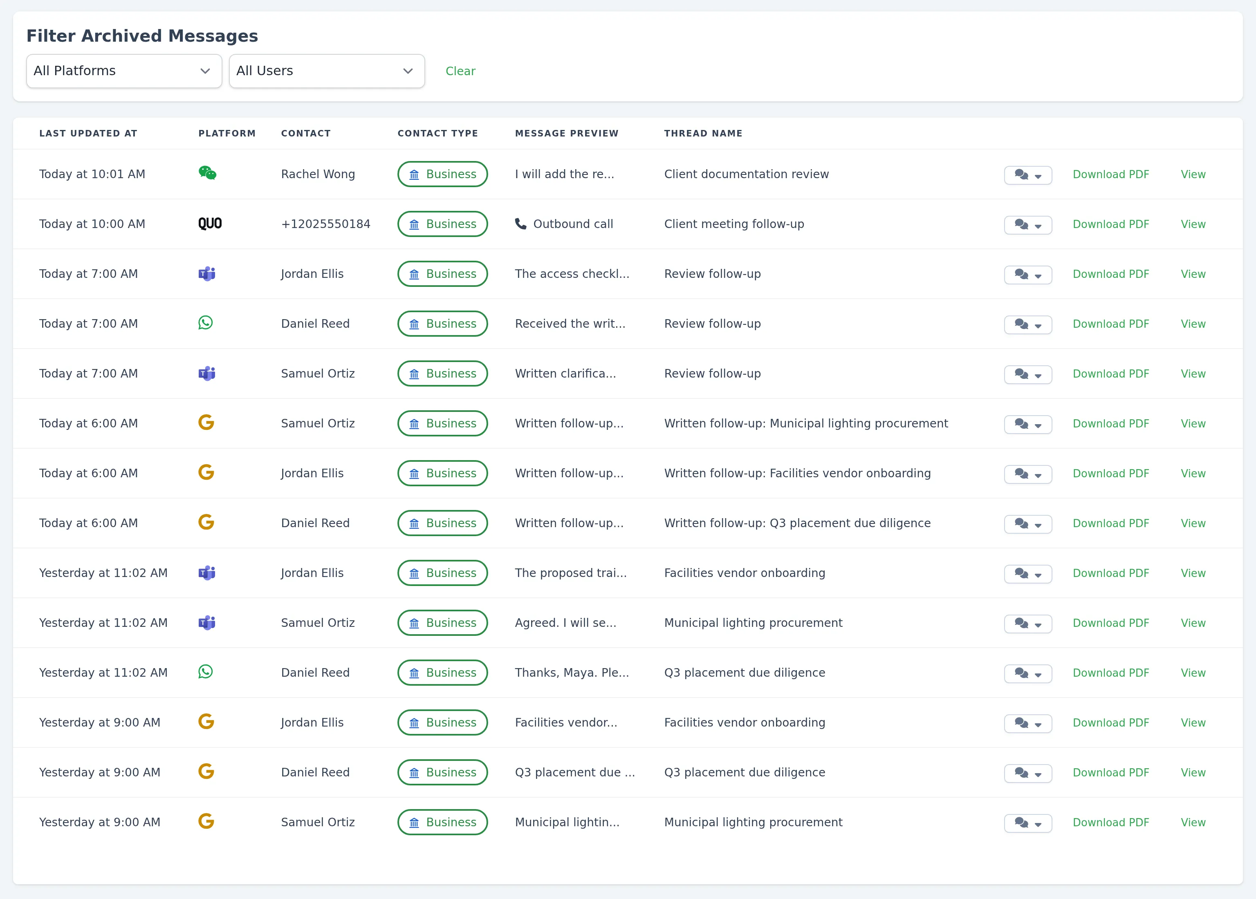Open the All Users filter dropdown

pyautogui.click(x=327, y=71)
